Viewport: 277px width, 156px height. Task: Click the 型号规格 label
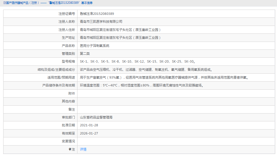click(68, 62)
